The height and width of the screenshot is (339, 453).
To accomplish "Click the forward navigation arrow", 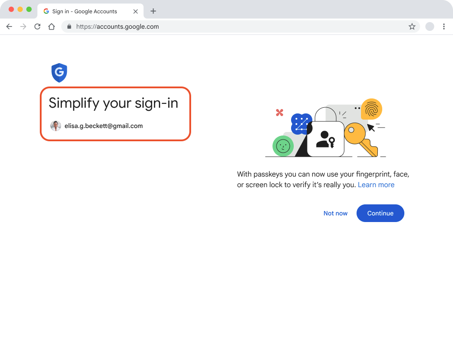I will tap(23, 26).
